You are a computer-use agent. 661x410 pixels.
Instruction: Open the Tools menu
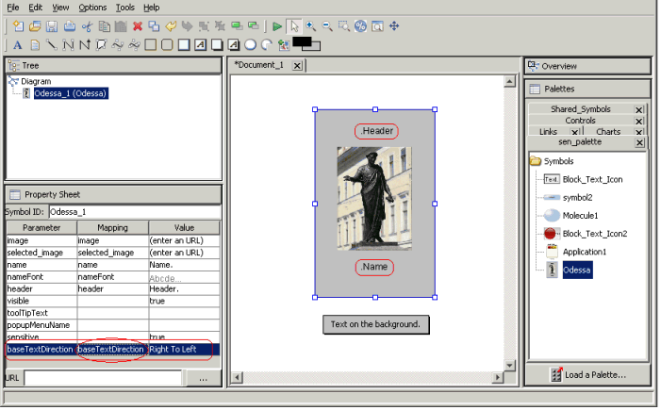point(125,7)
